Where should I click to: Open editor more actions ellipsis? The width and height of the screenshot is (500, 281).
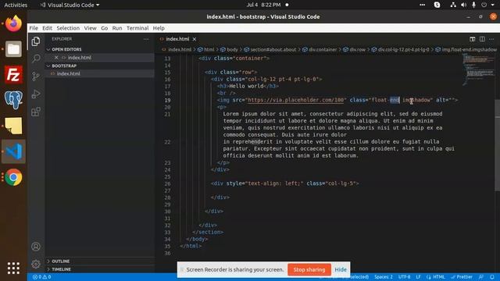coord(491,39)
